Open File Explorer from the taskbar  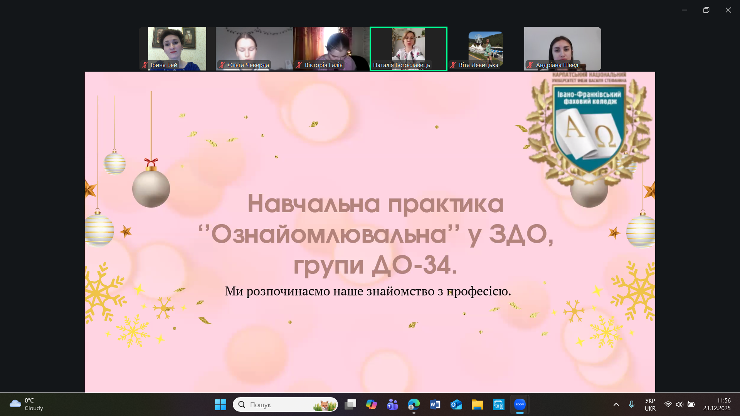pos(477,404)
